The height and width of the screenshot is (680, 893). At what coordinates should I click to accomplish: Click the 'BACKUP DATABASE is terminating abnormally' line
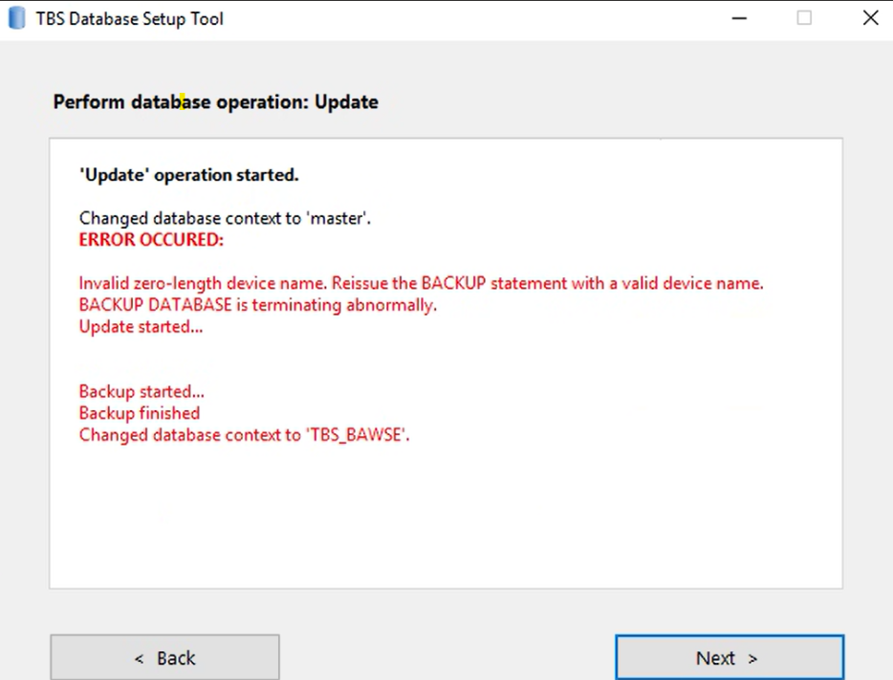click(257, 305)
